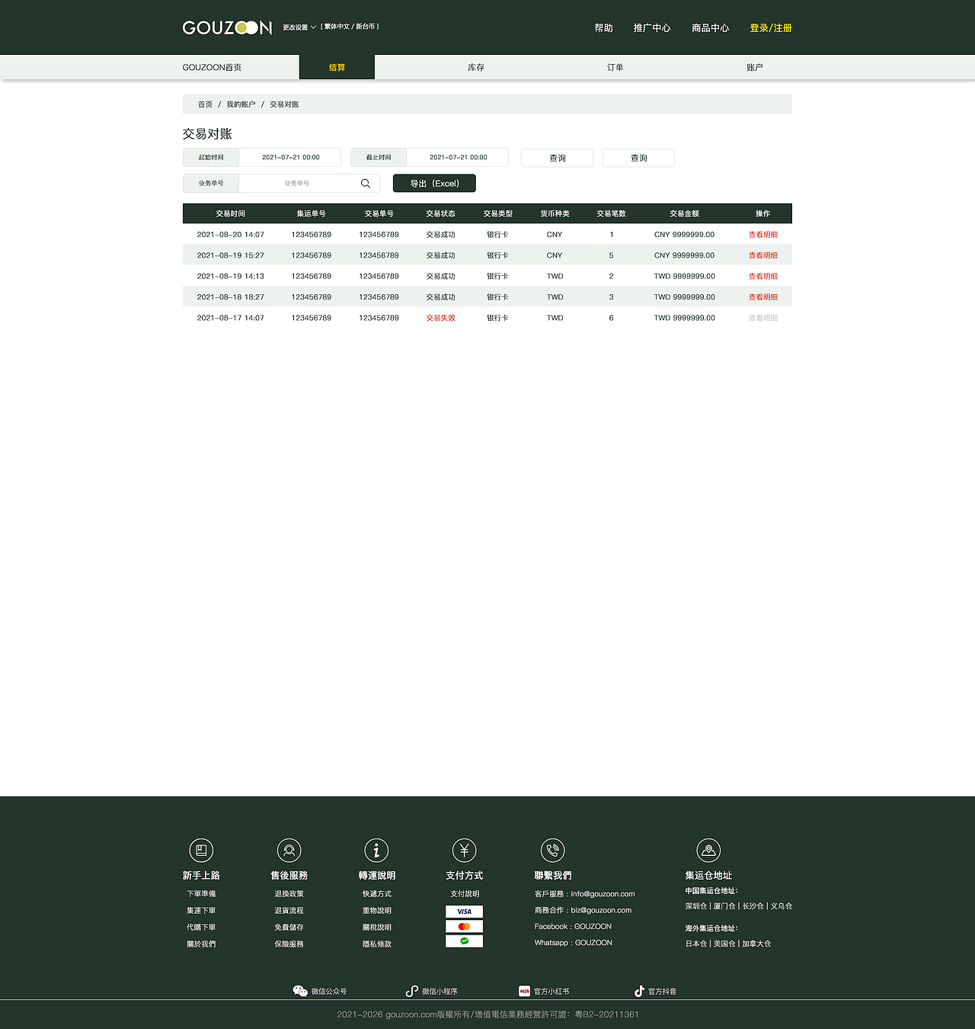Image resolution: width=975 pixels, height=1029 pixels.
Task: Click the first 查询 button
Action: coord(558,158)
